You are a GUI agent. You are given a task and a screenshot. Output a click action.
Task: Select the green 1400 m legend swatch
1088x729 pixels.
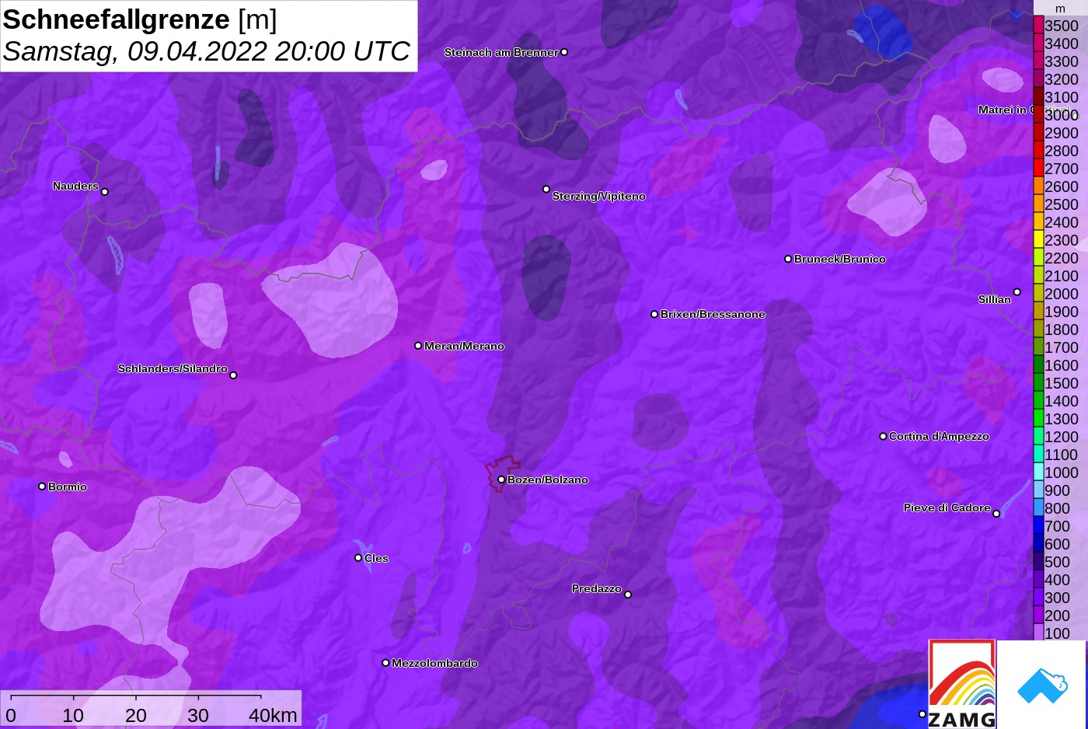coord(1038,400)
